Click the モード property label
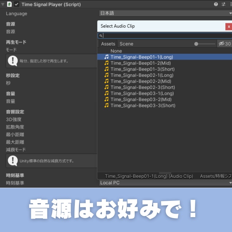 point(11,50)
